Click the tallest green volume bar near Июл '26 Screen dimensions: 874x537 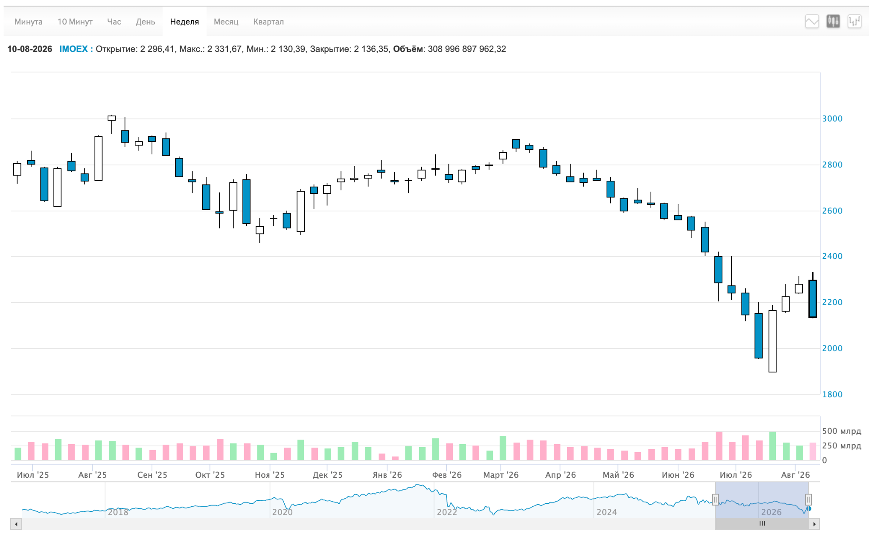[772, 446]
